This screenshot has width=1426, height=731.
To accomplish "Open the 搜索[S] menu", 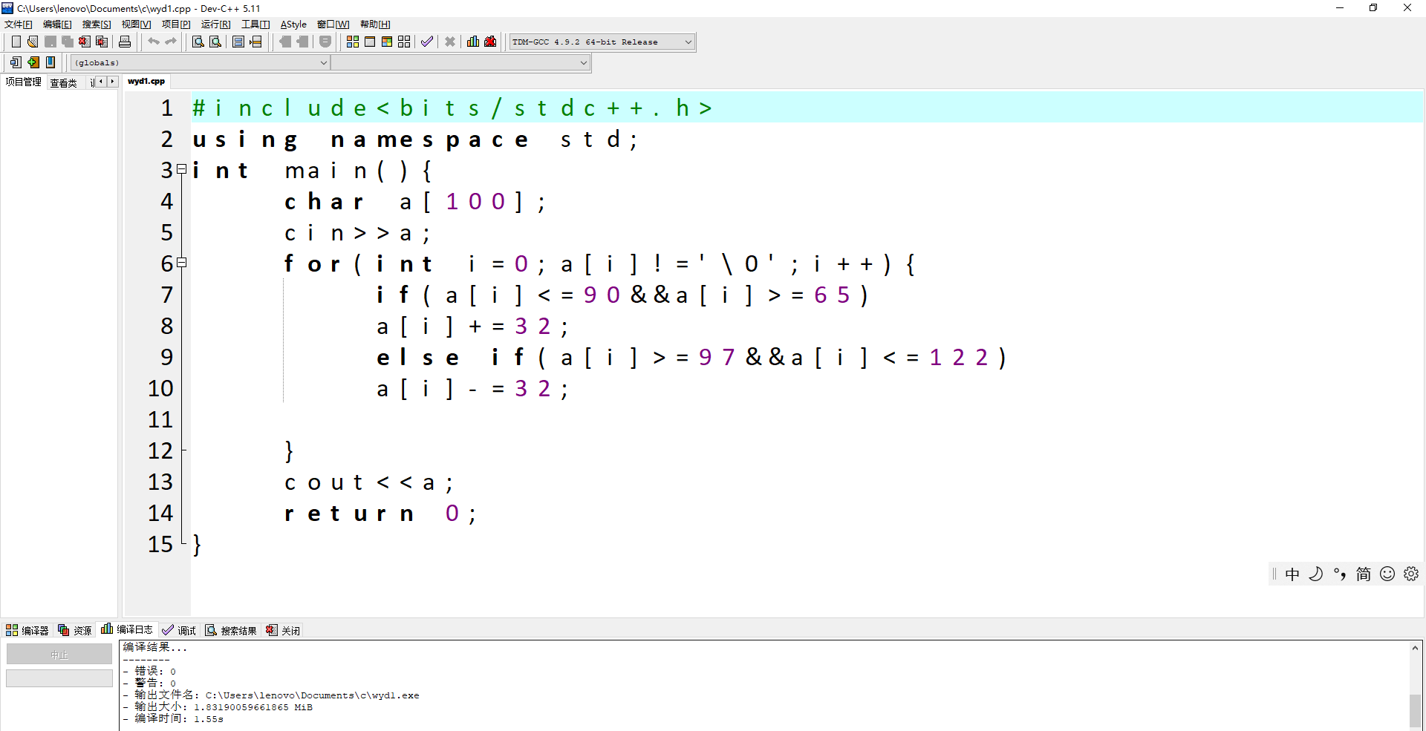I will [x=97, y=24].
